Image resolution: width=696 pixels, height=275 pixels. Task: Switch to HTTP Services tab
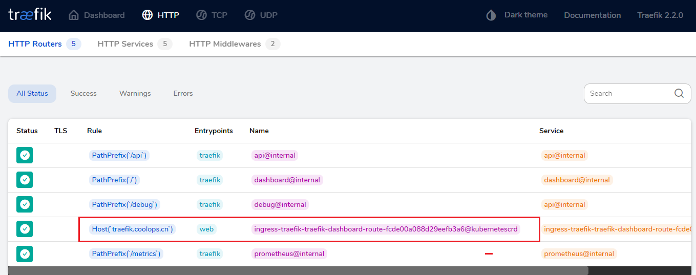click(135, 44)
